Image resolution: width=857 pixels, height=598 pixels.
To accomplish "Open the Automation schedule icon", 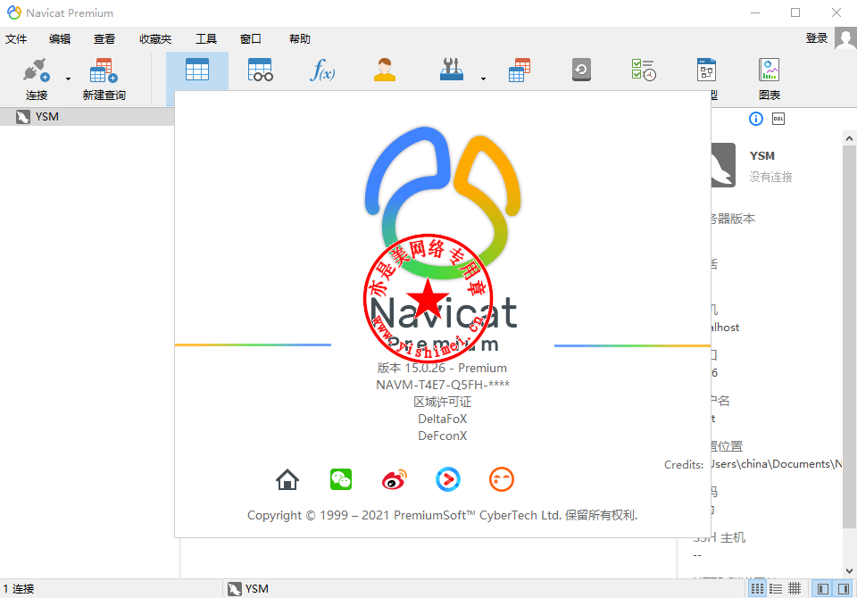I will [x=644, y=70].
